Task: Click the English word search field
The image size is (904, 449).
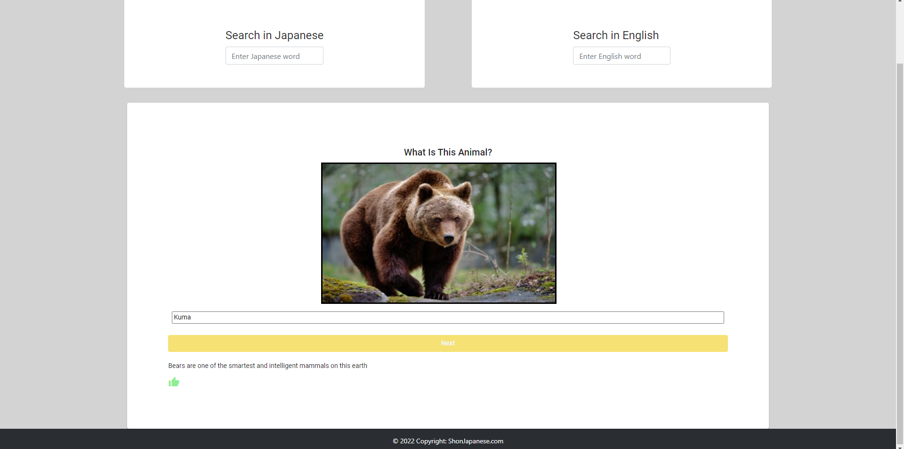Action: tap(621, 56)
